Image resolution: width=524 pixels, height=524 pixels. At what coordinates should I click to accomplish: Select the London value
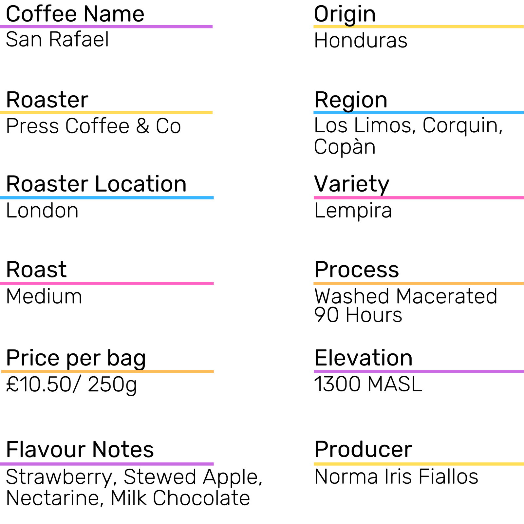(42, 211)
